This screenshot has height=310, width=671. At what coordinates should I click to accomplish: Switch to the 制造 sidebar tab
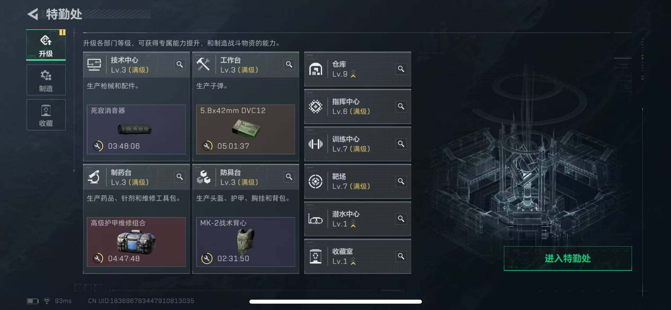click(x=46, y=80)
